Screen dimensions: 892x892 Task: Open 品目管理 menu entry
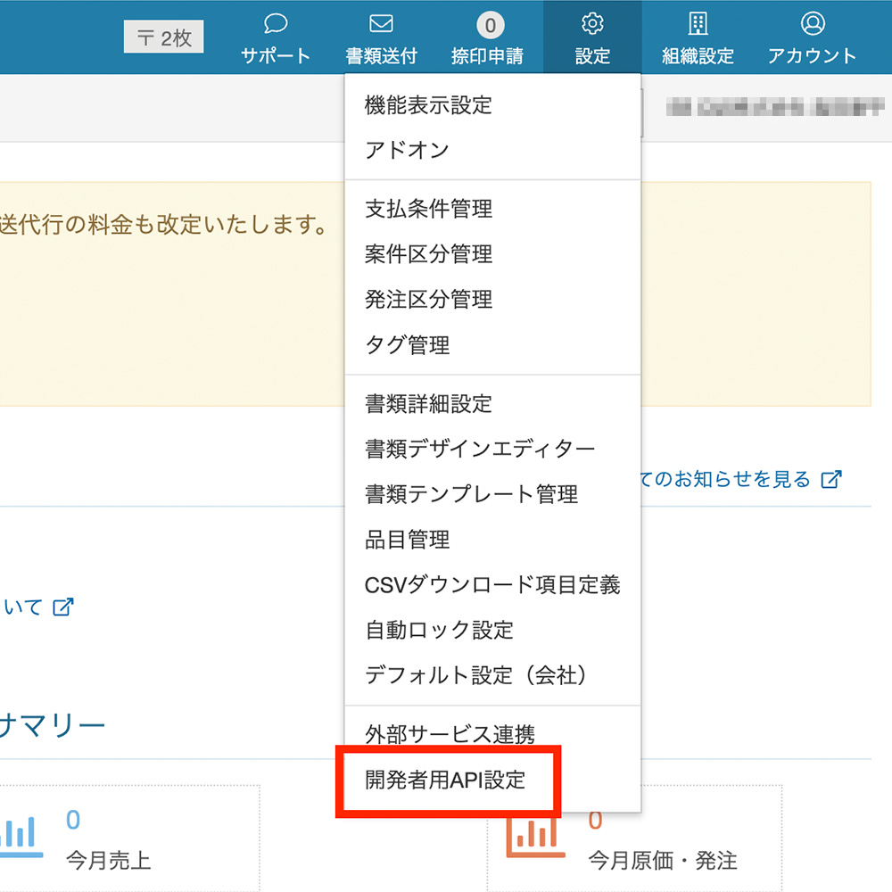coord(407,539)
